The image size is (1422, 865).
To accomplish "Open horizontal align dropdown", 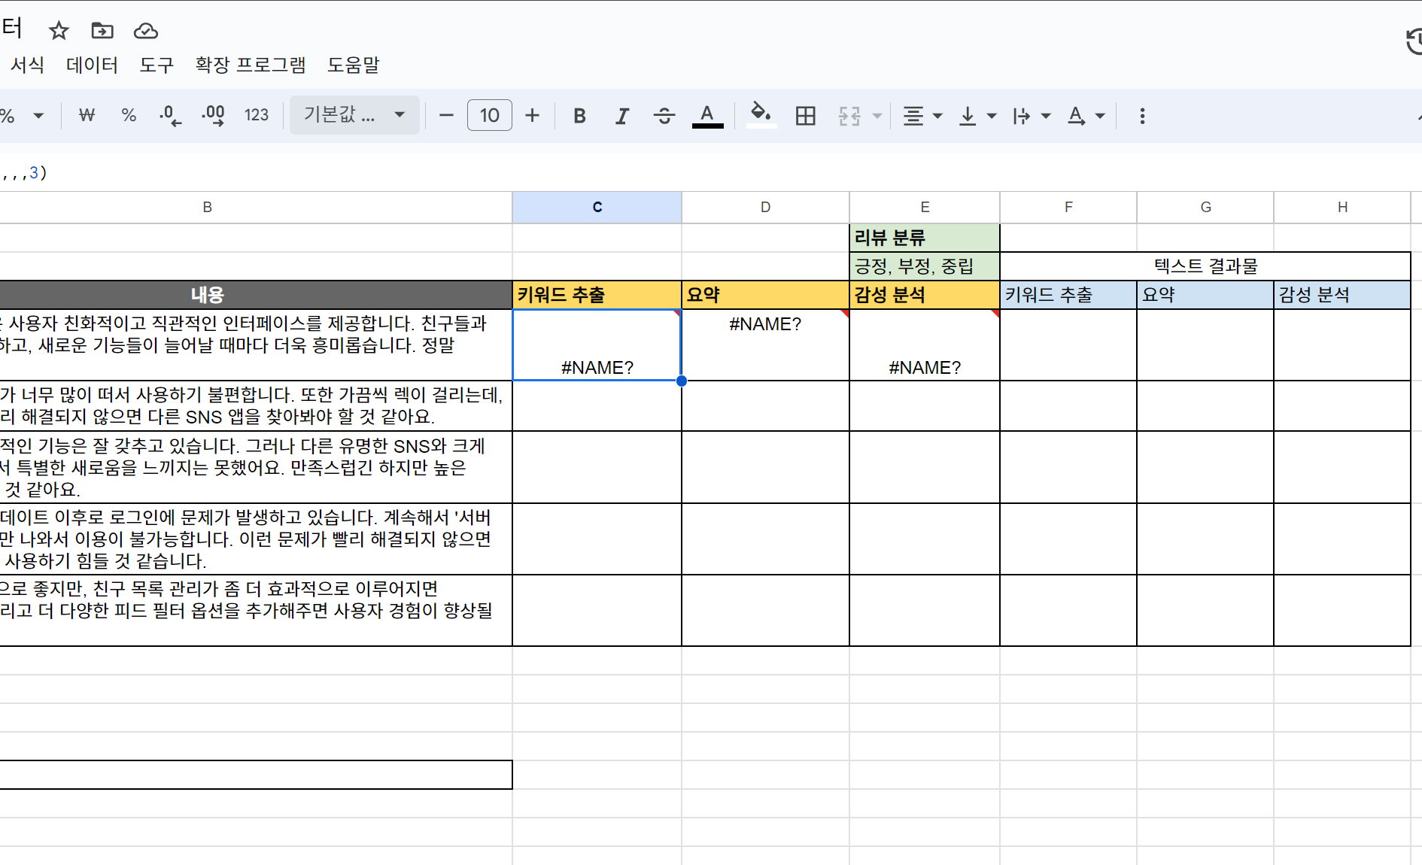I will point(922,116).
